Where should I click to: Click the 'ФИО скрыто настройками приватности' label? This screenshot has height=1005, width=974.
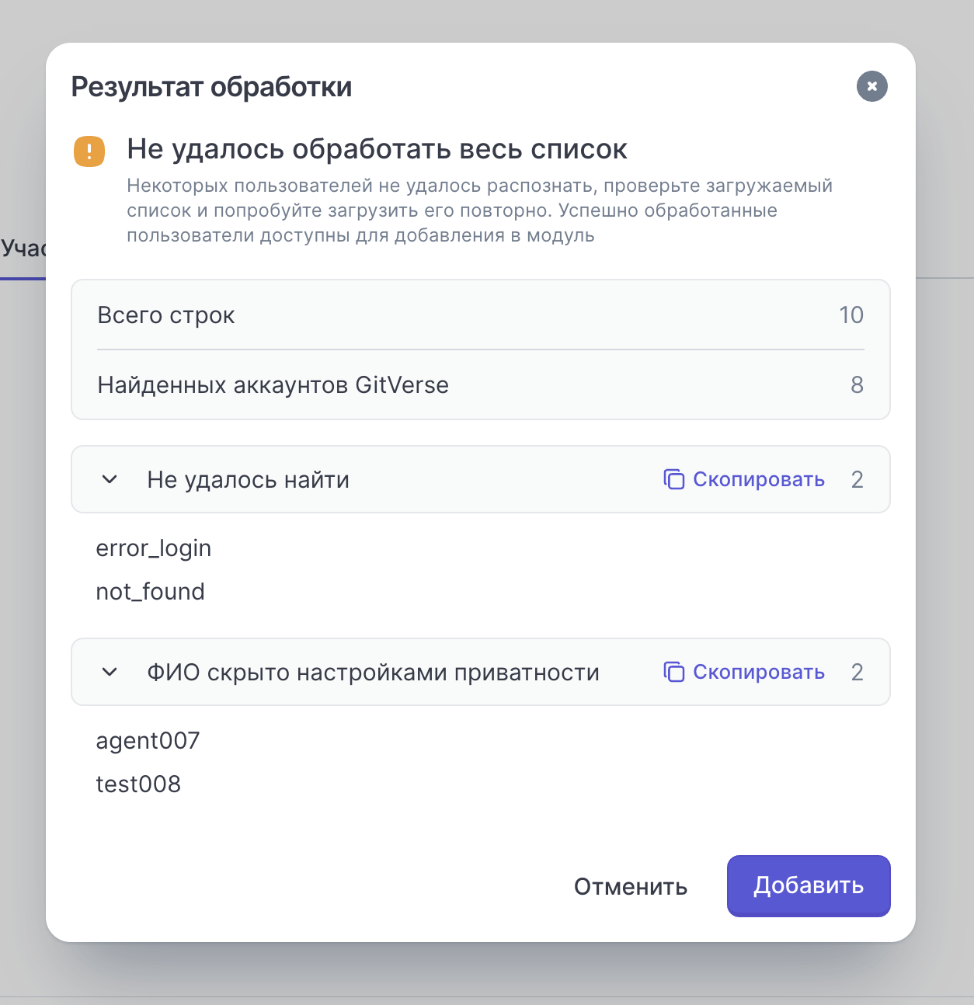pyautogui.click(x=373, y=673)
